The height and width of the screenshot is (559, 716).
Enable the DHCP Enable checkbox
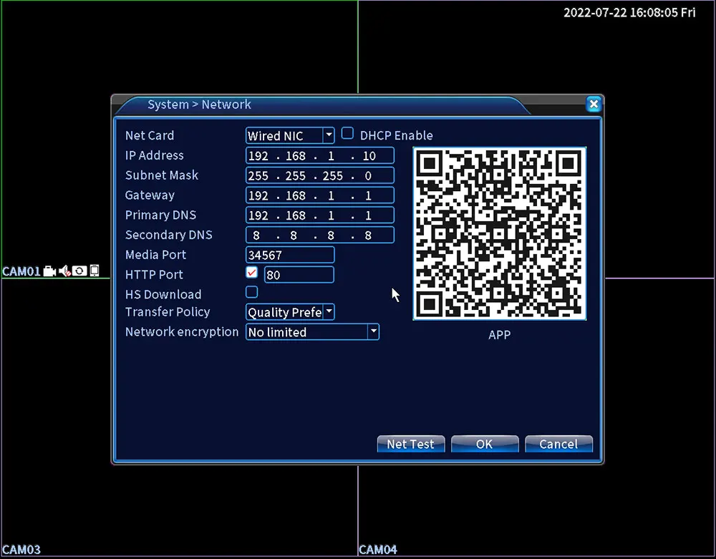point(347,134)
